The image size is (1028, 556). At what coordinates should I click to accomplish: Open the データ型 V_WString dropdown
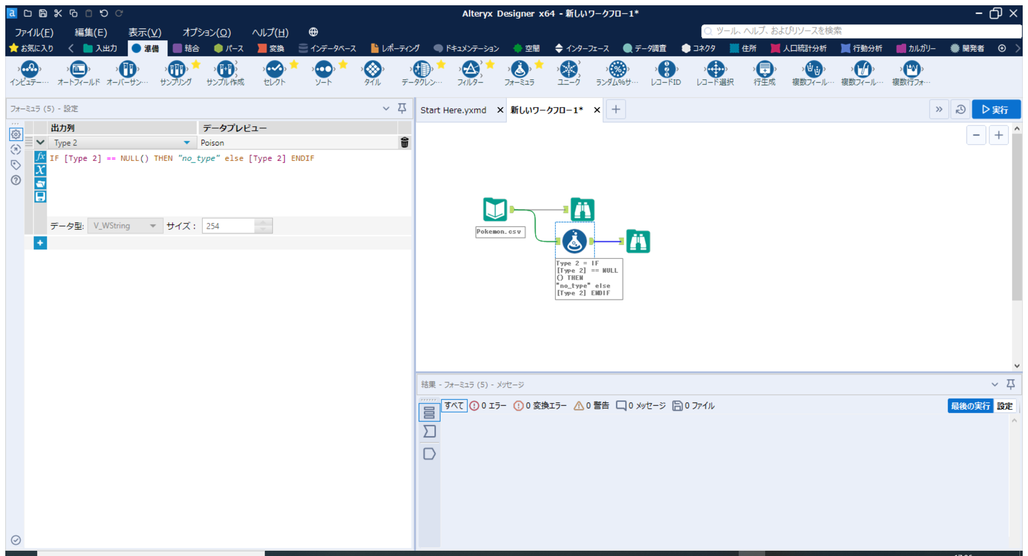pos(125,226)
